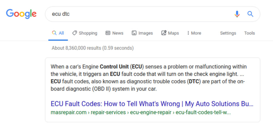Open the Tools filter options
The height and width of the screenshot is (135, 273).
click(x=250, y=33)
